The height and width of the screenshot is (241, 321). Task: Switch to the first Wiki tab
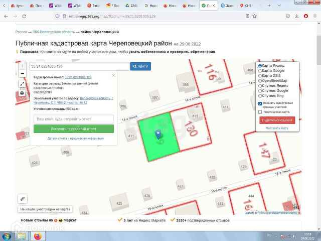[x=56, y=6]
